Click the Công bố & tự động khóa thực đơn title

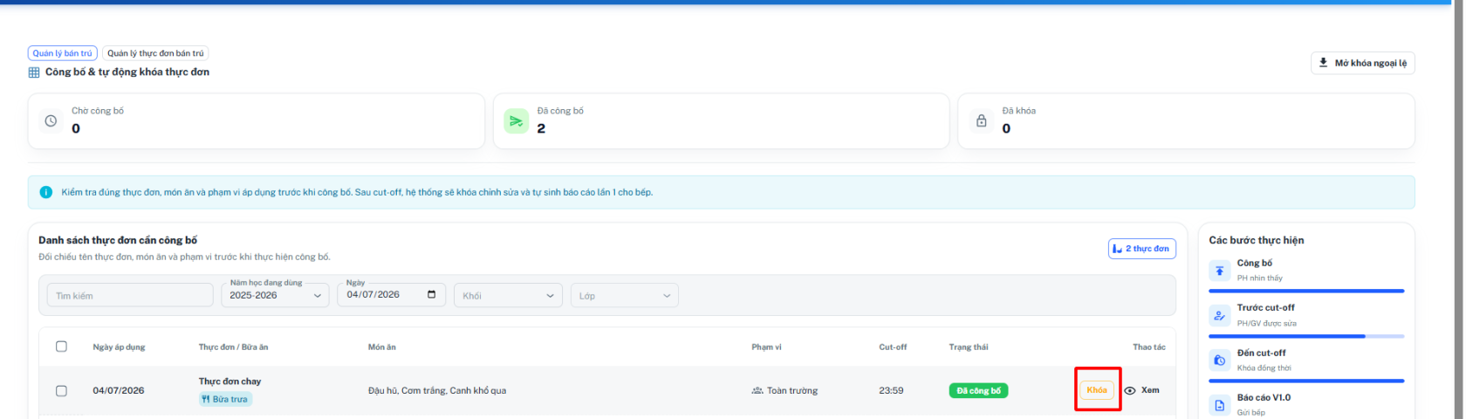(127, 72)
